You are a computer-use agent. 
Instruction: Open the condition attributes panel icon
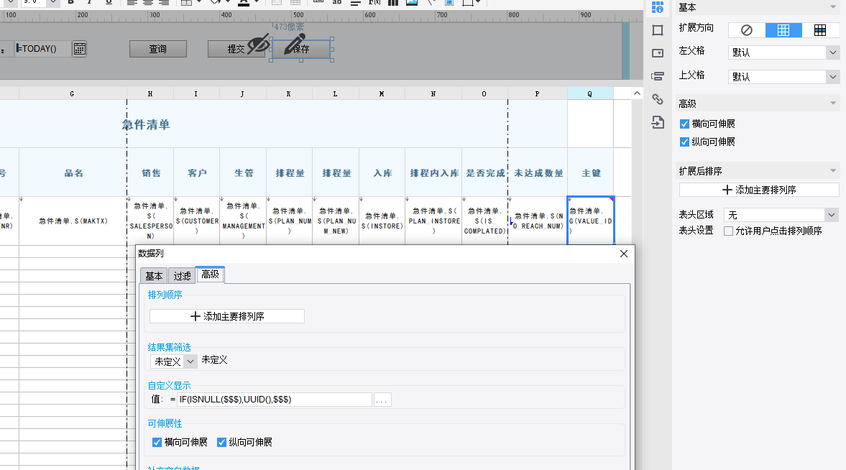coord(657,76)
